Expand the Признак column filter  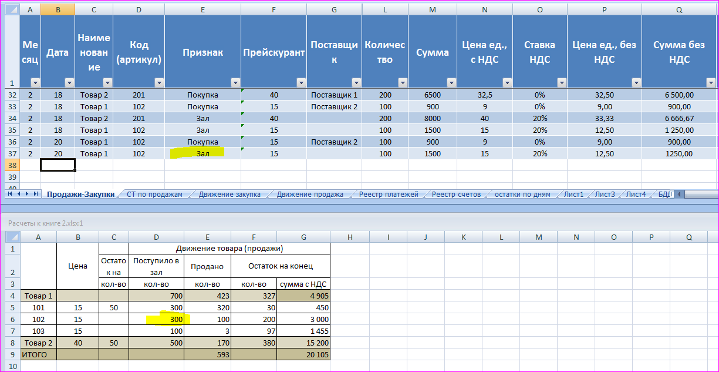(235, 83)
